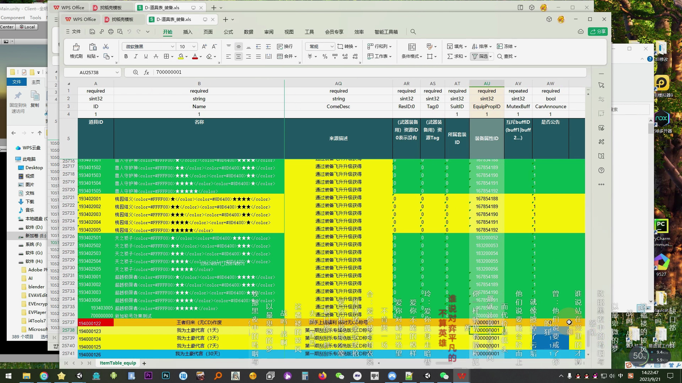
Task: Click the Cut scissors icon
Action: click(106, 46)
